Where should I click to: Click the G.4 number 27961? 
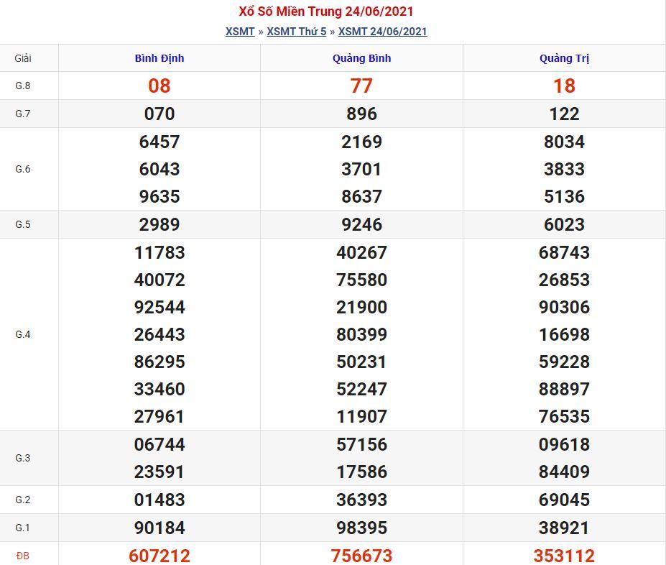coord(159,416)
